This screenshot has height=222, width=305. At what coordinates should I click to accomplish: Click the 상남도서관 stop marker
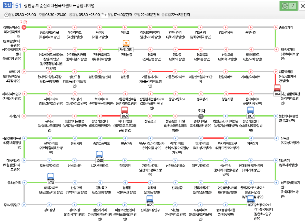click(x=74, y=160)
